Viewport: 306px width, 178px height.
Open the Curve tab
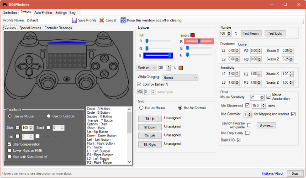click(x=242, y=44)
